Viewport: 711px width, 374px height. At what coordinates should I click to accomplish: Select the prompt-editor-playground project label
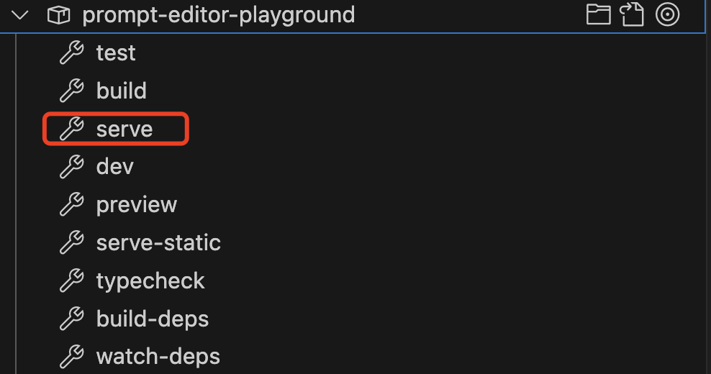click(218, 15)
